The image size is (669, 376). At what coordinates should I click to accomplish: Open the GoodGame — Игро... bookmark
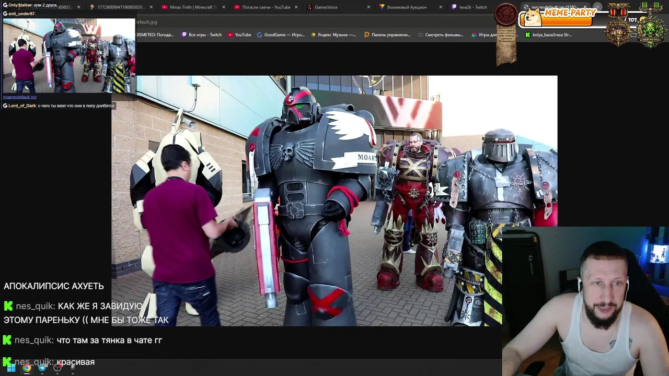281,35
